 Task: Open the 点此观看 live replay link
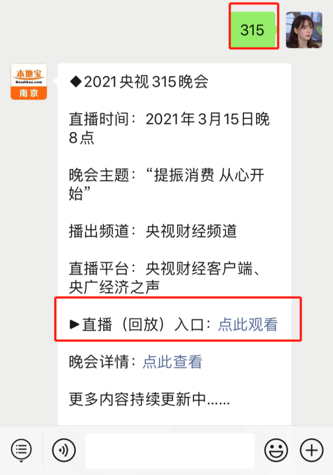pyautogui.click(x=248, y=324)
